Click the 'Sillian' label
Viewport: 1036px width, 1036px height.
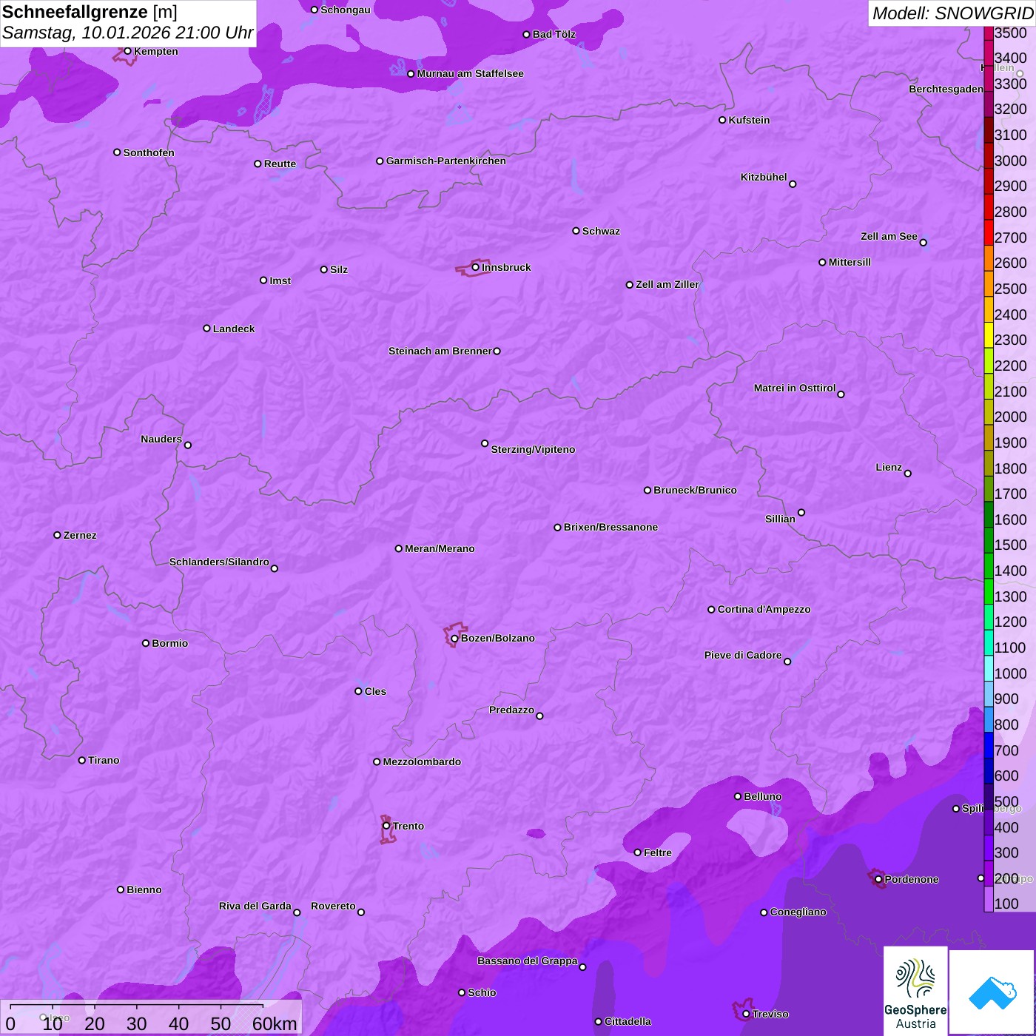pos(780,519)
